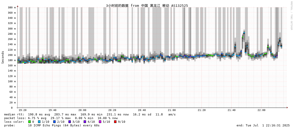This screenshot has height=129, width=294.
Task: Click the 19:20 time axis label
Action: coord(23,110)
